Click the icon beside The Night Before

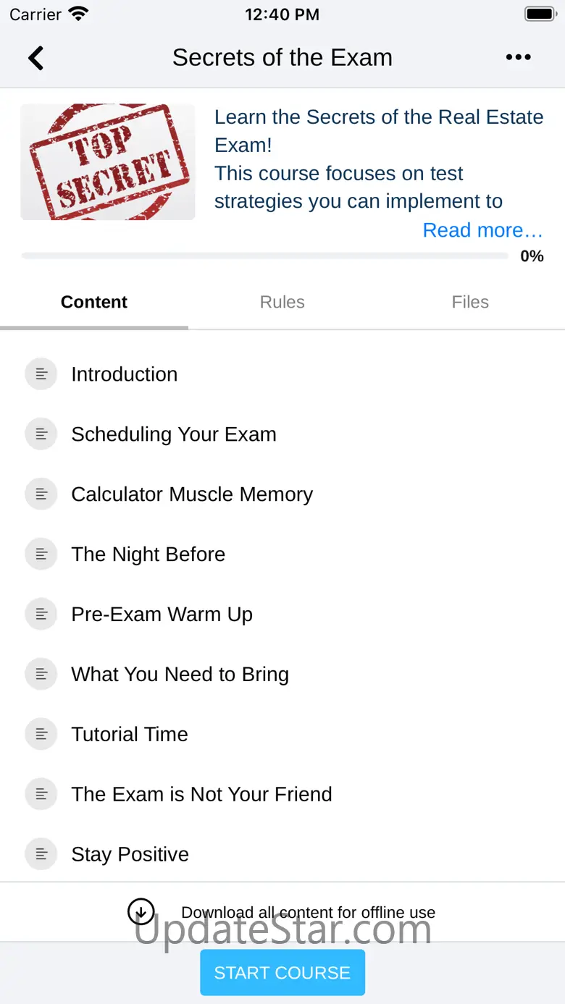coord(41,554)
